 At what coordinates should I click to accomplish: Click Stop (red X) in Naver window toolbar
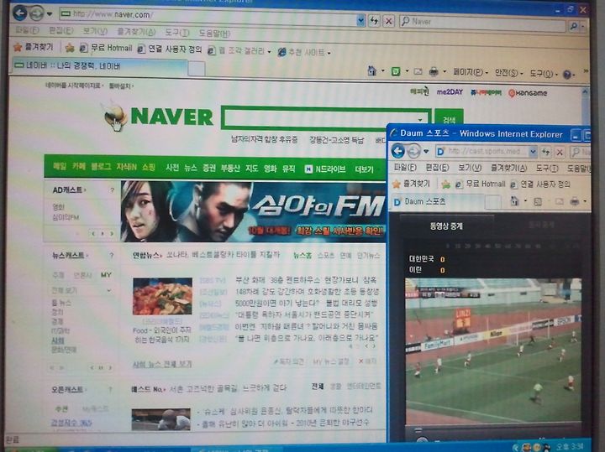(388, 21)
